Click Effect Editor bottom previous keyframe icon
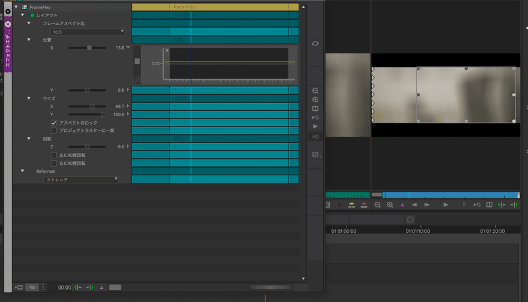The width and height of the screenshot is (528, 302). pyautogui.click(x=78, y=287)
